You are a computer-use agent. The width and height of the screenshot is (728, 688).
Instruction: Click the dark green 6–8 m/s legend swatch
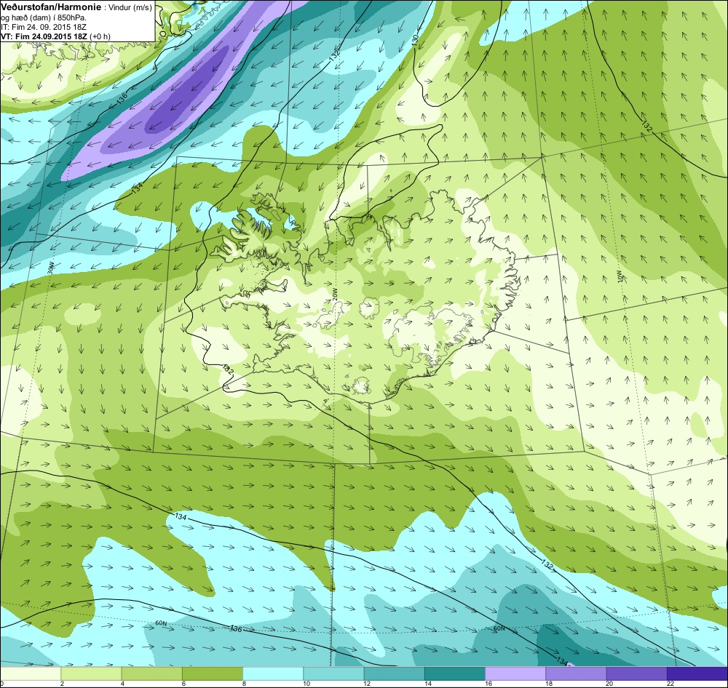tap(213, 673)
